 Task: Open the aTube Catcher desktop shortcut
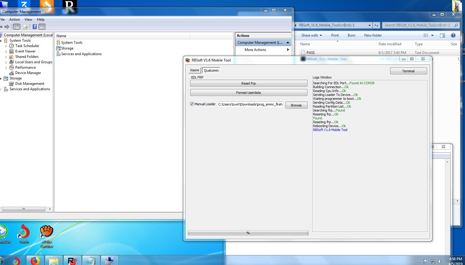47,237
